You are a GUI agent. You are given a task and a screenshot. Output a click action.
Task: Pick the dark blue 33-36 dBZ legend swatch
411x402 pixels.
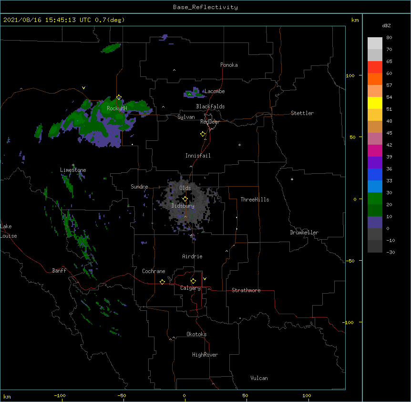point(375,174)
